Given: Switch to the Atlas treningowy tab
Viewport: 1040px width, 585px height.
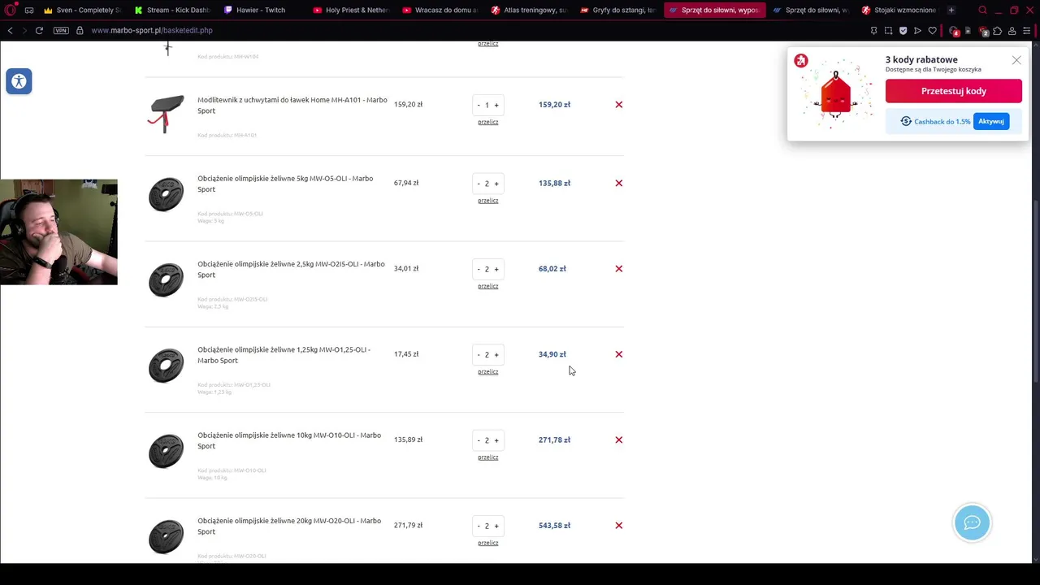Looking at the screenshot, I should coord(529,11).
